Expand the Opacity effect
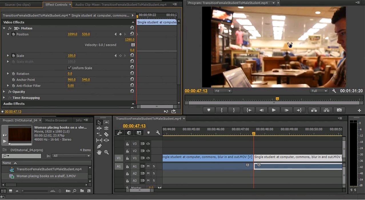 click(4, 91)
